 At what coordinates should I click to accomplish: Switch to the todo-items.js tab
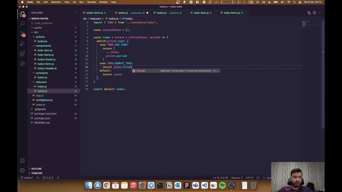click(232, 13)
